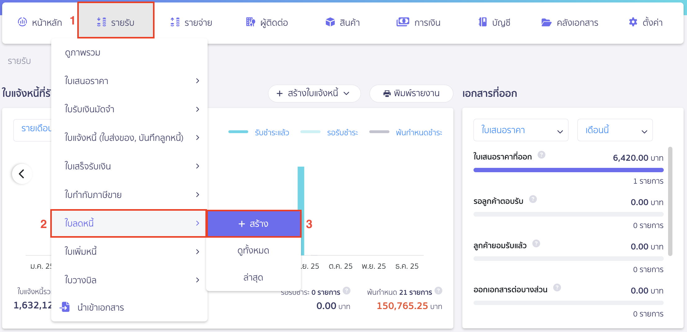687x332 pixels.
Task: Click the 6,420.00 บาท quotation amount
Action: (x=638, y=158)
